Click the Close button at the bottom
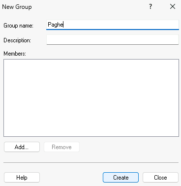This screenshot has height=186, width=181. tap(160, 178)
